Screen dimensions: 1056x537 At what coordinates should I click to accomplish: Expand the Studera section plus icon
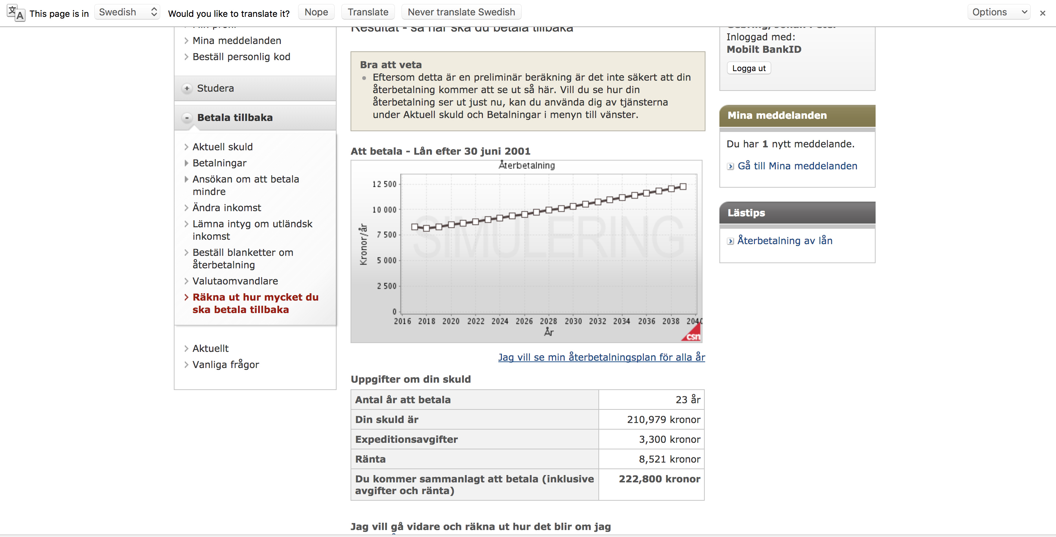tap(187, 88)
